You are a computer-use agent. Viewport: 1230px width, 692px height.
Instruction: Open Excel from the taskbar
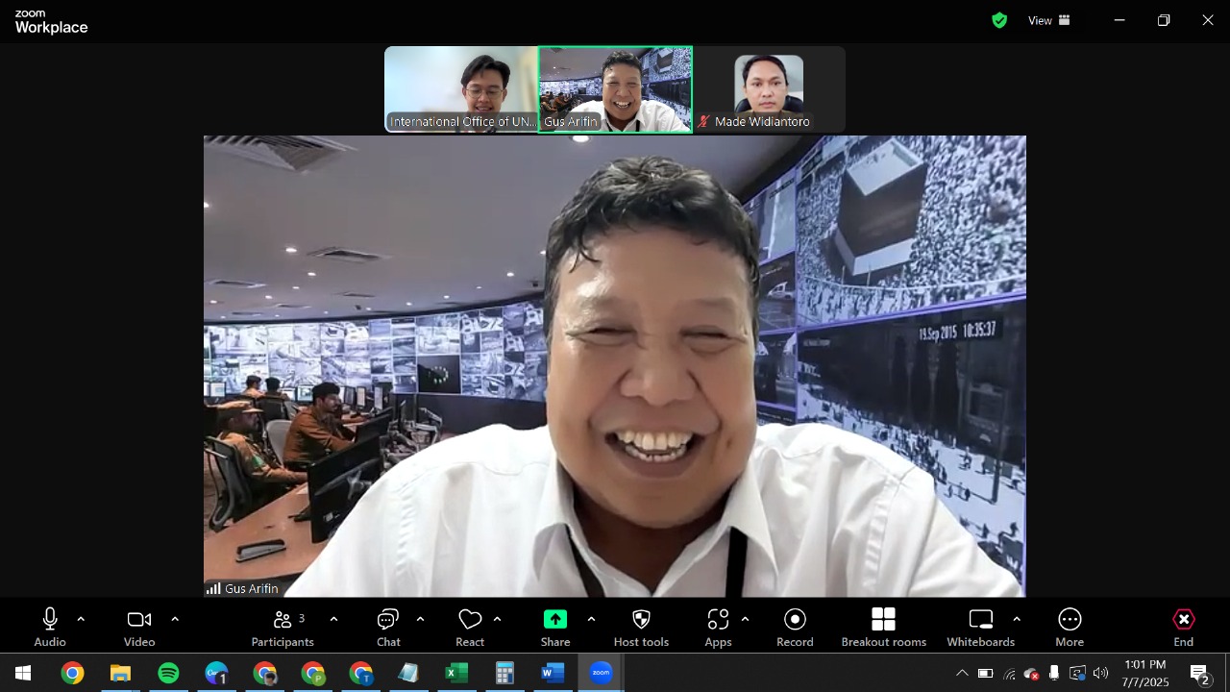pos(456,673)
